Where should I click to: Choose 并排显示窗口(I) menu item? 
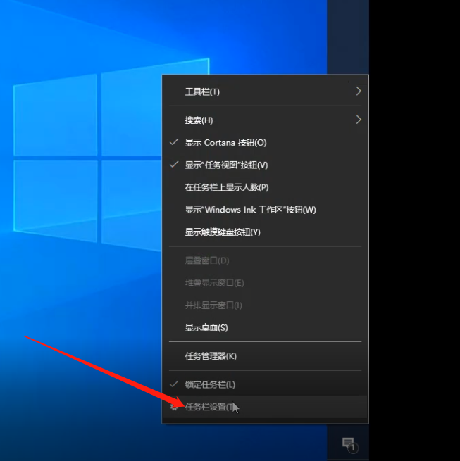[213, 305]
